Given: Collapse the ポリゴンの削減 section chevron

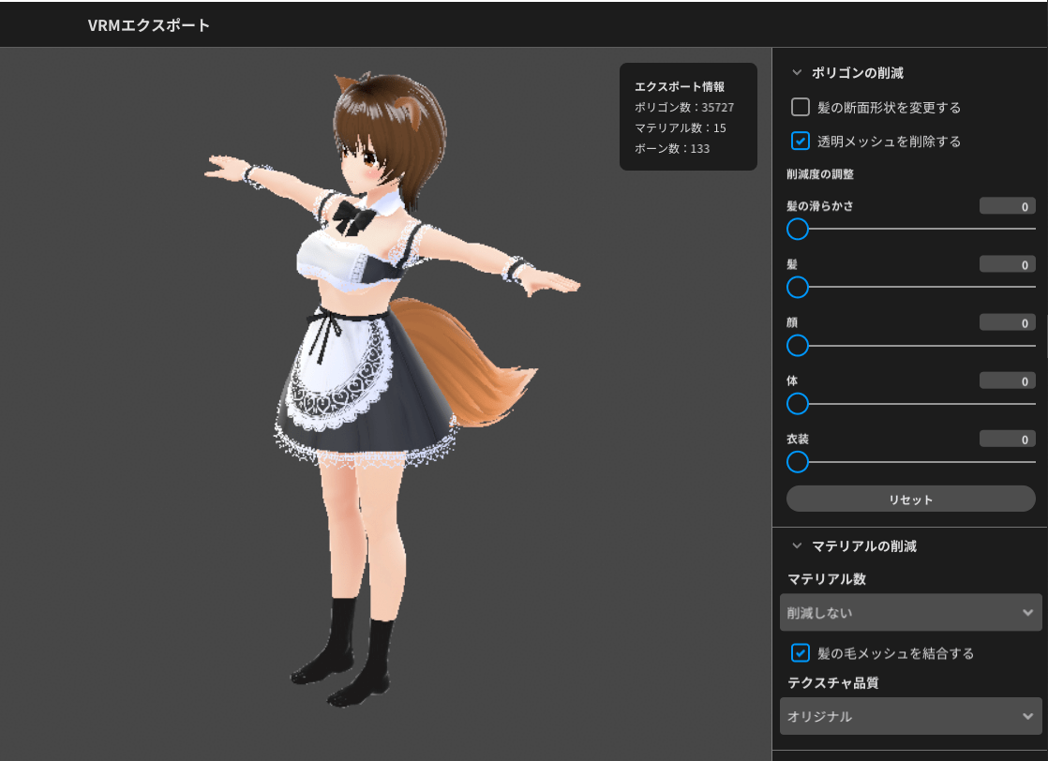Looking at the screenshot, I should pyautogui.click(x=798, y=72).
